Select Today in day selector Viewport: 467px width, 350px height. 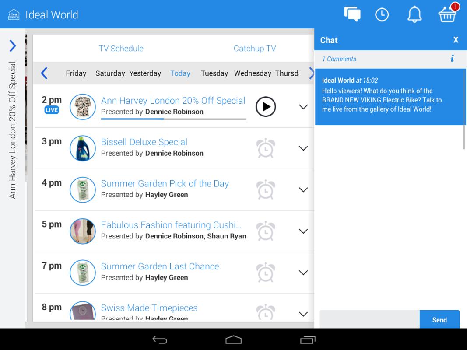coord(180,73)
